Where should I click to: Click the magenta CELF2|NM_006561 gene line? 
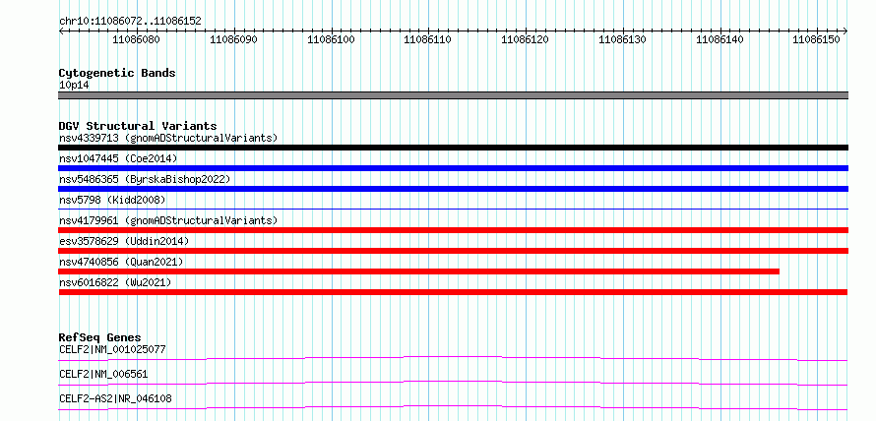(x=453, y=383)
